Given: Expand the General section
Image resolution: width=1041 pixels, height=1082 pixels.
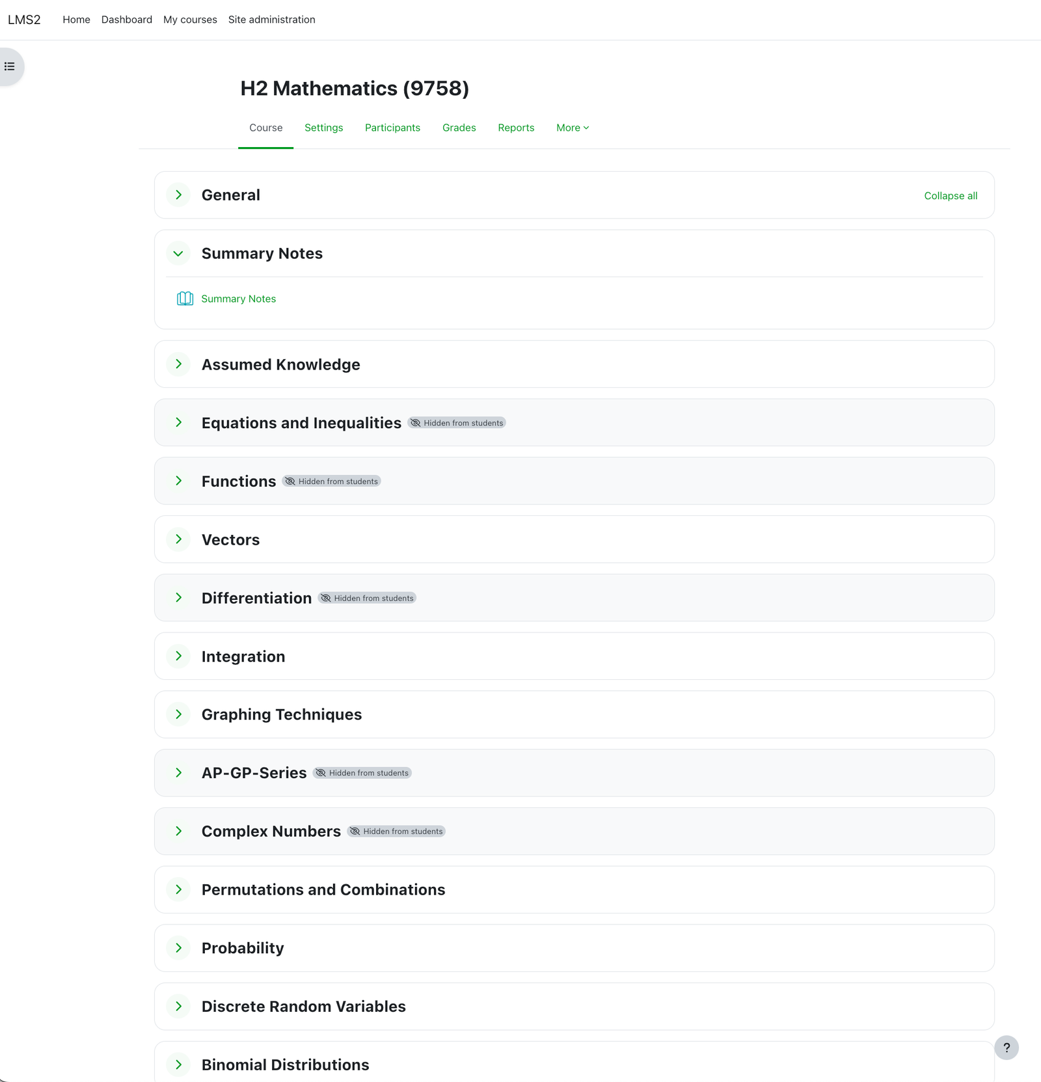Looking at the screenshot, I should tap(178, 195).
